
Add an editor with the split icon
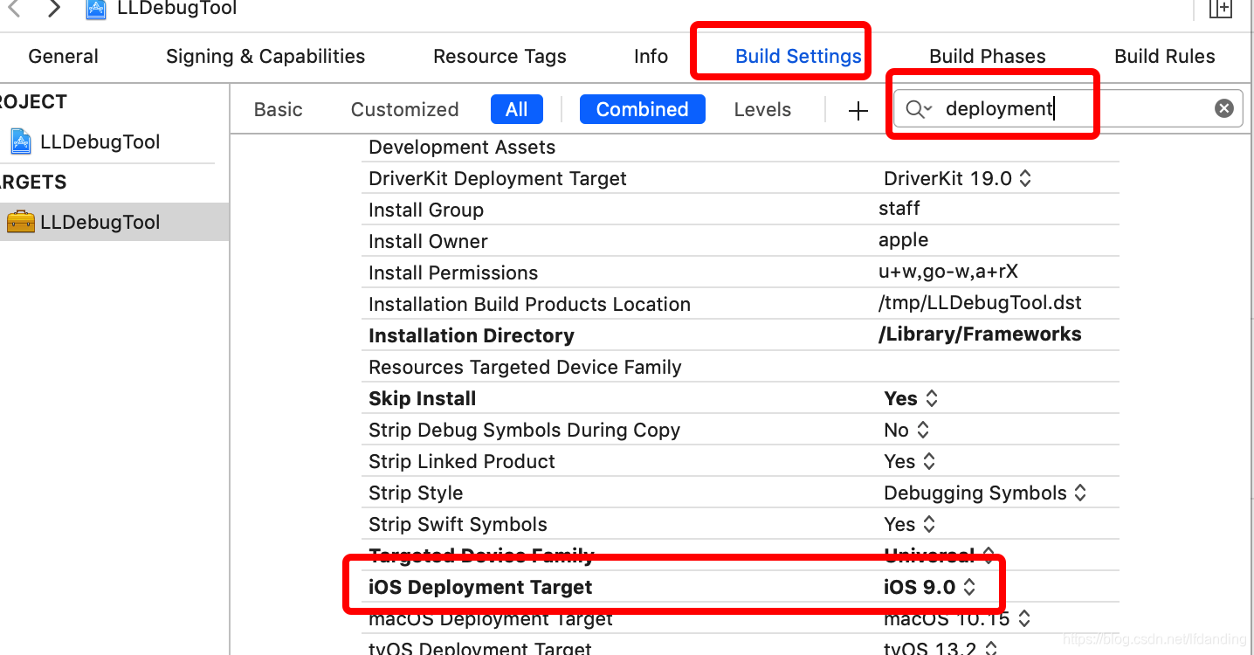click(x=1220, y=9)
